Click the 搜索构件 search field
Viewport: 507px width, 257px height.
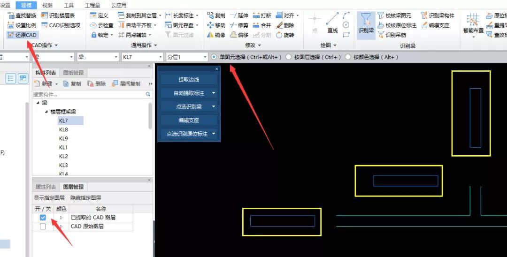(x=88, y=94)
